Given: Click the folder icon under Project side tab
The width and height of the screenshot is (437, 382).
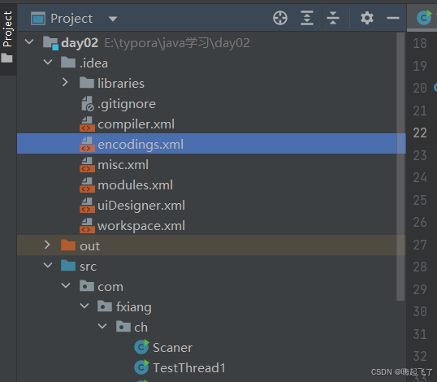Looking at the screenshot, I should [6, 58].
